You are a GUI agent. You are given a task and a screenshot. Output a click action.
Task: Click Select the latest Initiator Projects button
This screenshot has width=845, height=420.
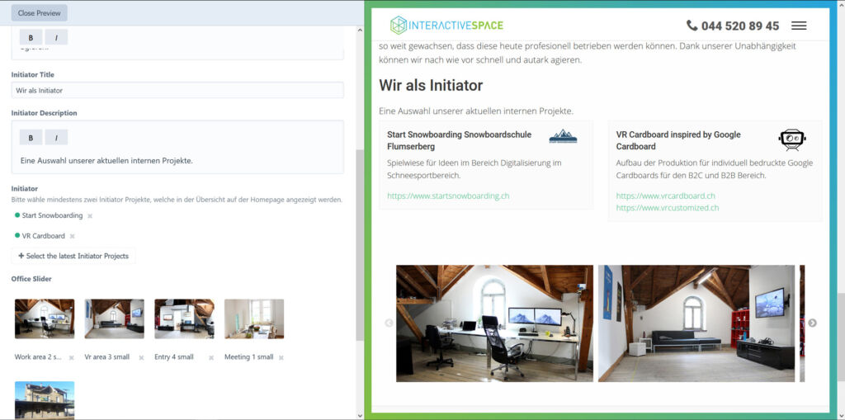[x=73, y=256]
